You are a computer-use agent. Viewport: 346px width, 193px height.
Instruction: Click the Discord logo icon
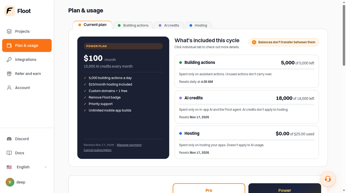[9, 139]
